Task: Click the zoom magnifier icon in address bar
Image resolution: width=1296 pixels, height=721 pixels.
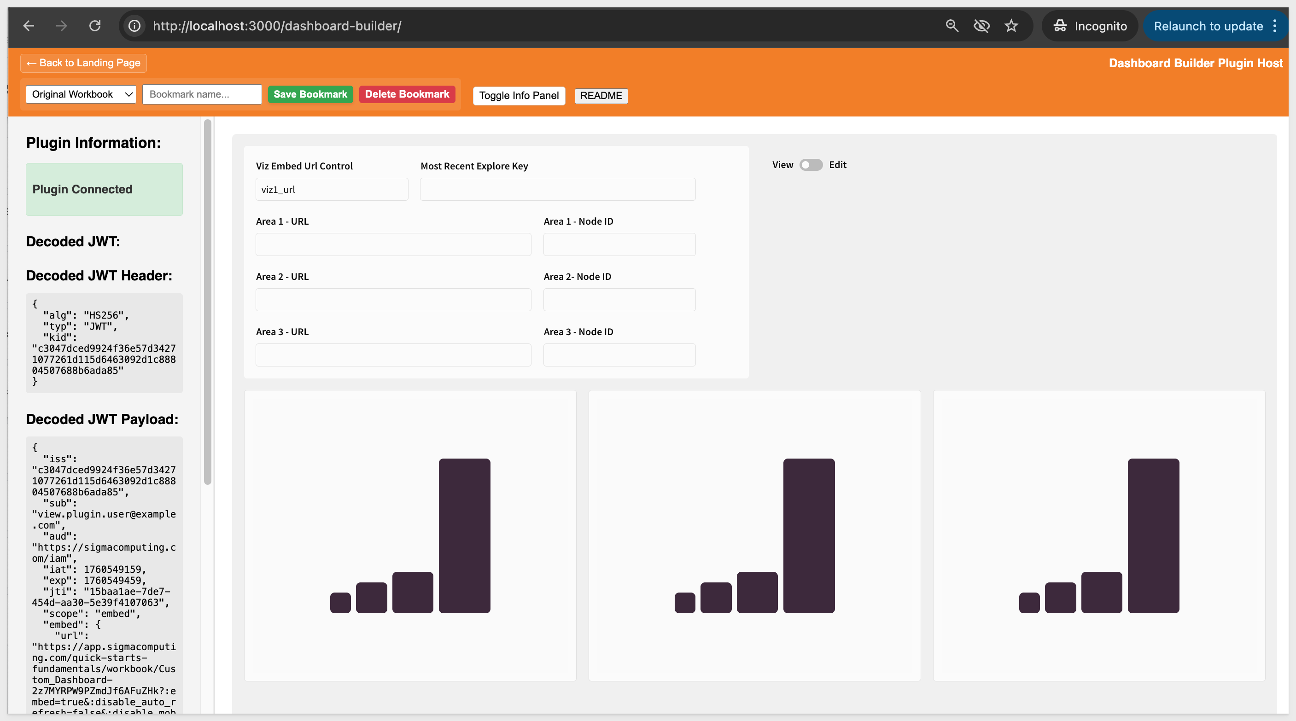Action: click(x=952, y=26)
